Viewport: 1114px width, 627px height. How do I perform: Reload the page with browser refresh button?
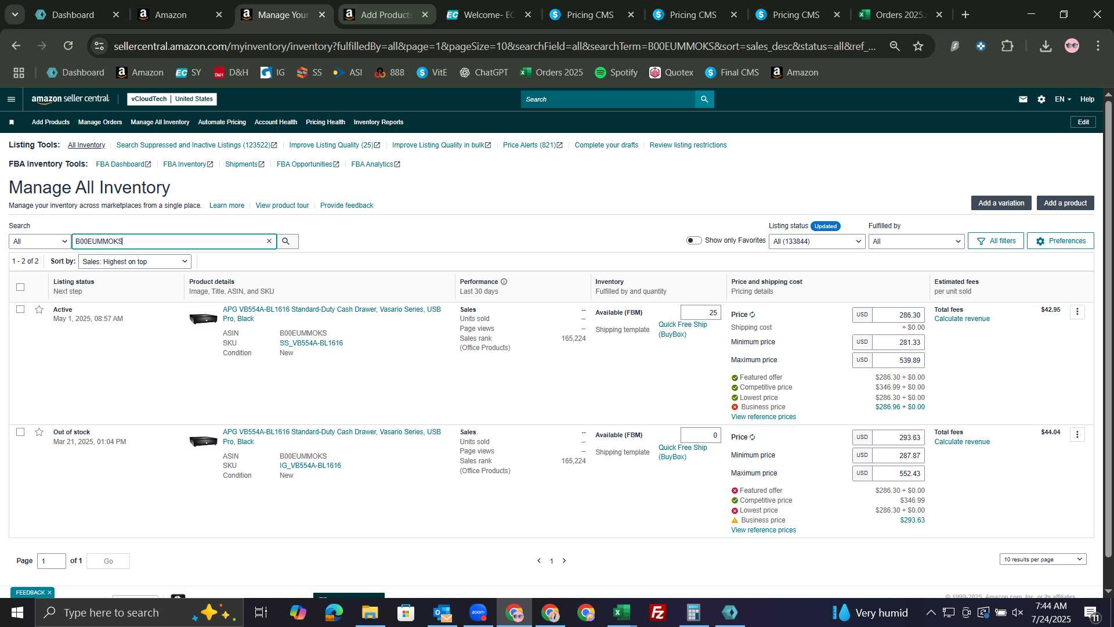(x=68, y=46)
